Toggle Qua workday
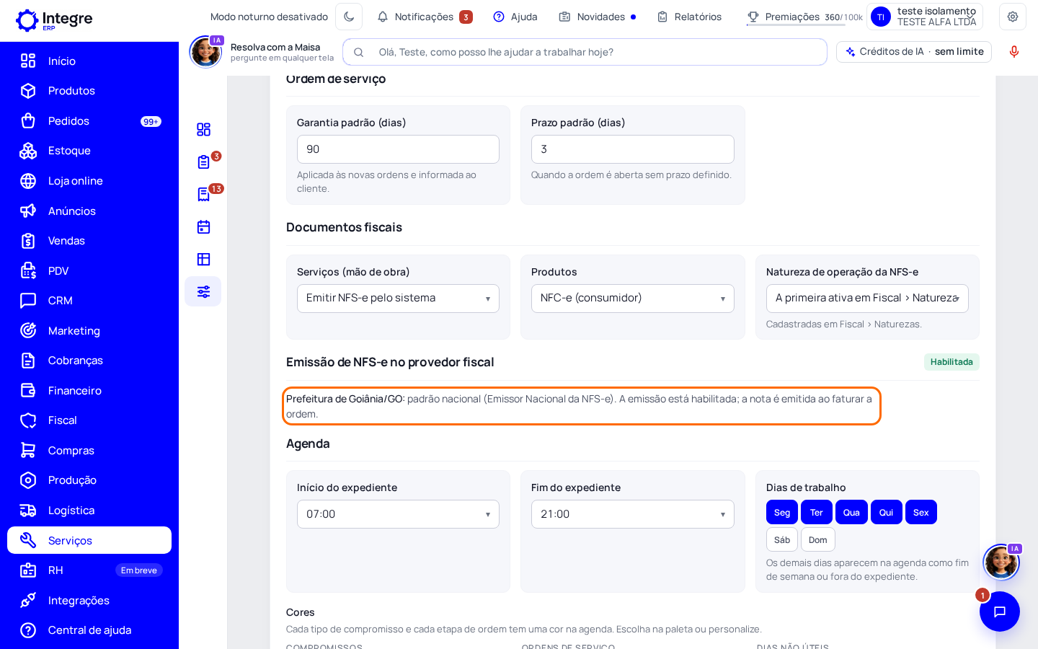This screenshot has width=1038, height=649. click(x=851, y=513)
